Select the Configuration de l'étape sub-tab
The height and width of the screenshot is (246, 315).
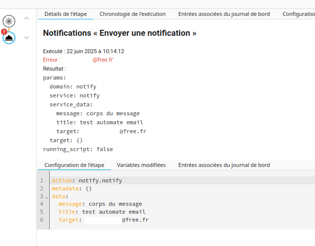point(74,165)
